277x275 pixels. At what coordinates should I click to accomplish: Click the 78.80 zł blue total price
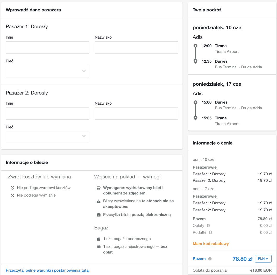pos(243,259)
